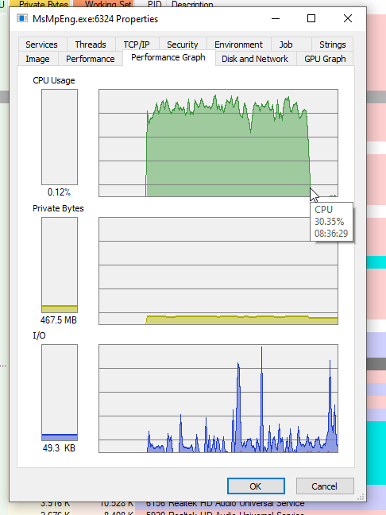Click the CPU Usage label
Viewport: 386px width, 515px height.
[x=54, y=80]
